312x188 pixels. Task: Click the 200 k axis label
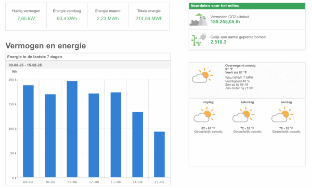(x=12, y=79)
